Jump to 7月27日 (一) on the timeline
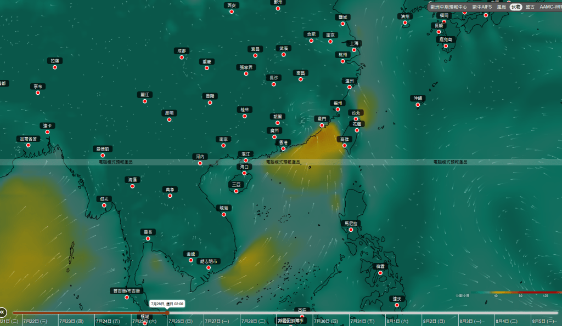This screenshot has width=562, height=326. click(x=217, y=321)
